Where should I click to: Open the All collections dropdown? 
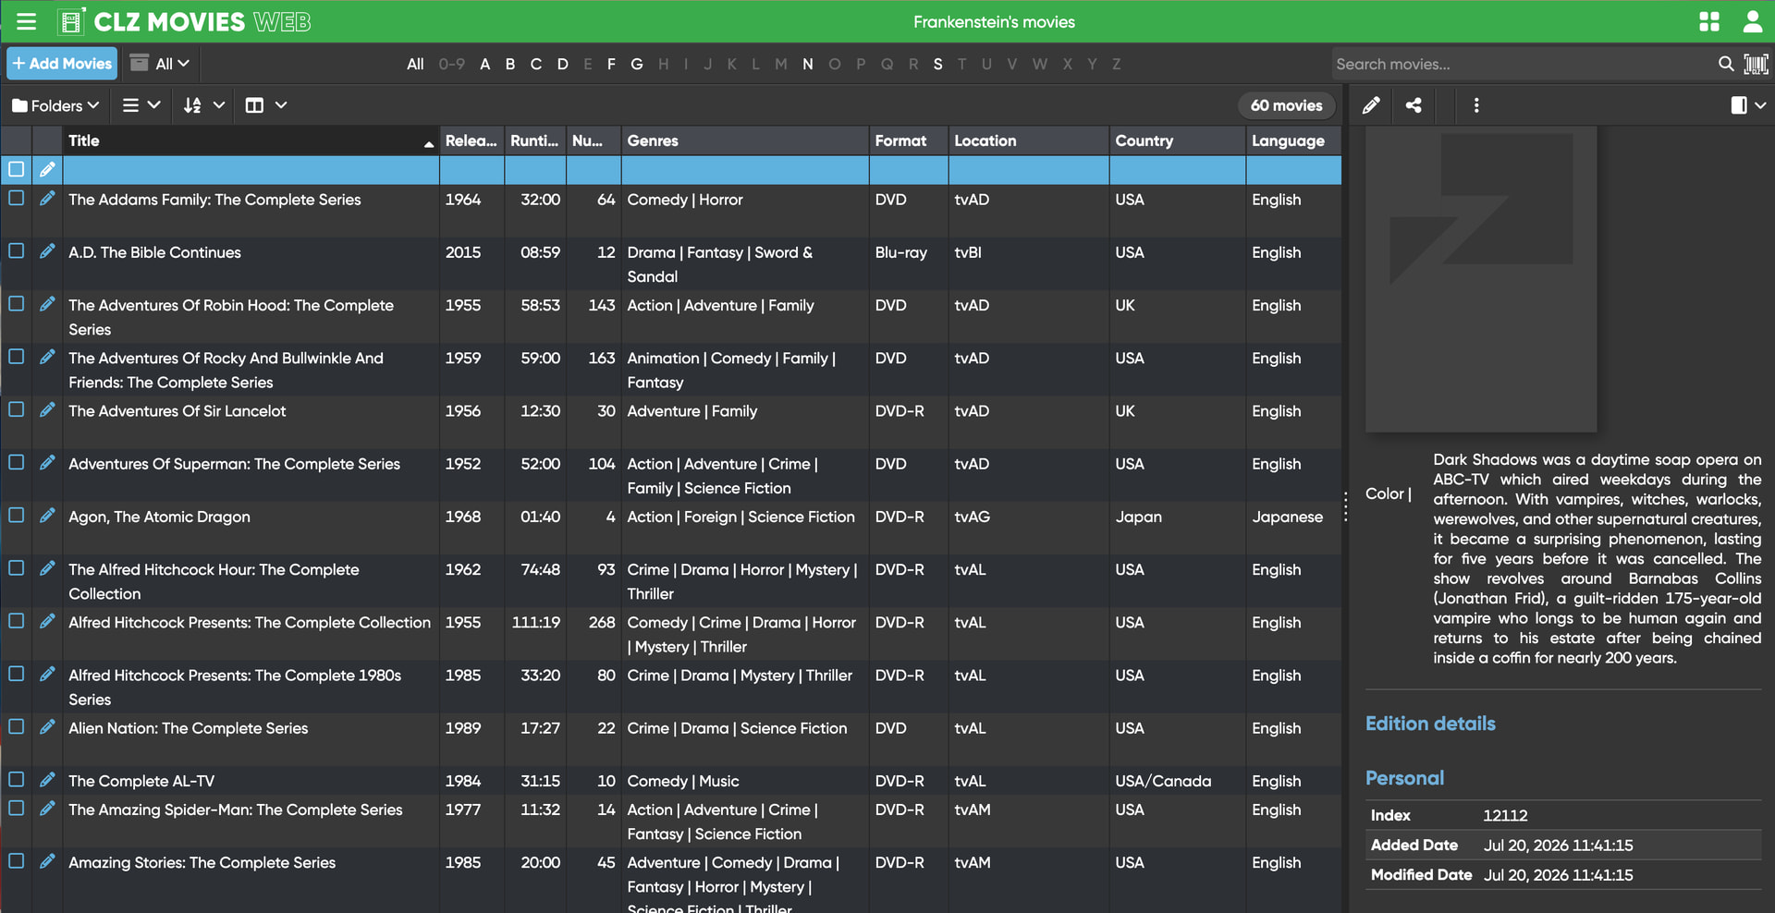(161, 63)
